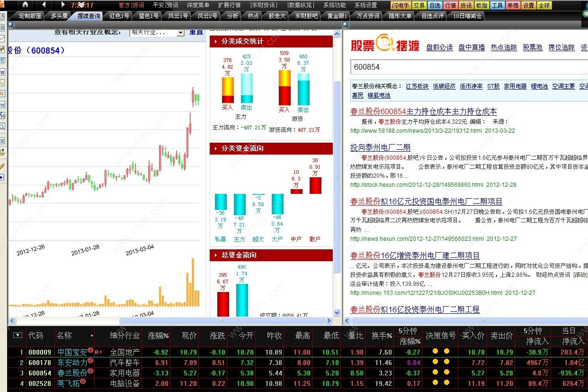Expand the 总资金流向 section arrow

coord(216,255)
